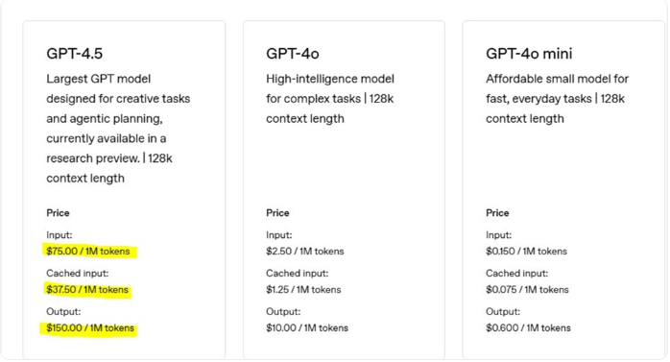Click GPT-4o $2.50 / 1M tokens input price
670x362 pixels.
(304, 251)
